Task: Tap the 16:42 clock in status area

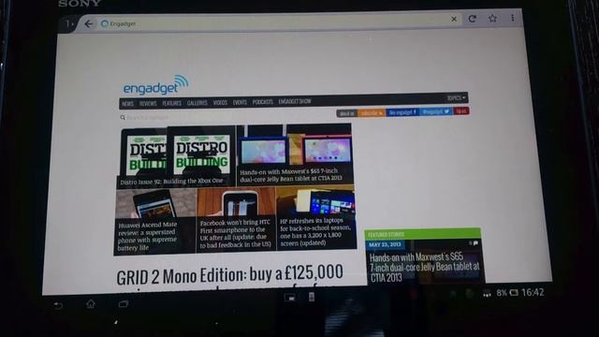Action: pos(533,292)
